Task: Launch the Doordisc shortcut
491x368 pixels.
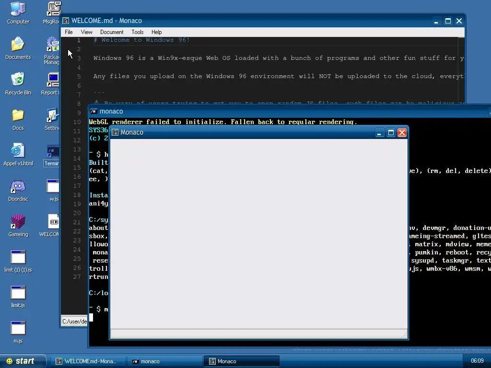Action: [18, 190]
